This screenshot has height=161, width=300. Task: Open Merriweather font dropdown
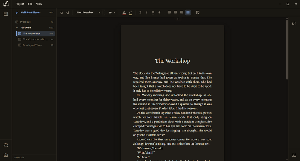pyautogui.click(x=88, y=13)
